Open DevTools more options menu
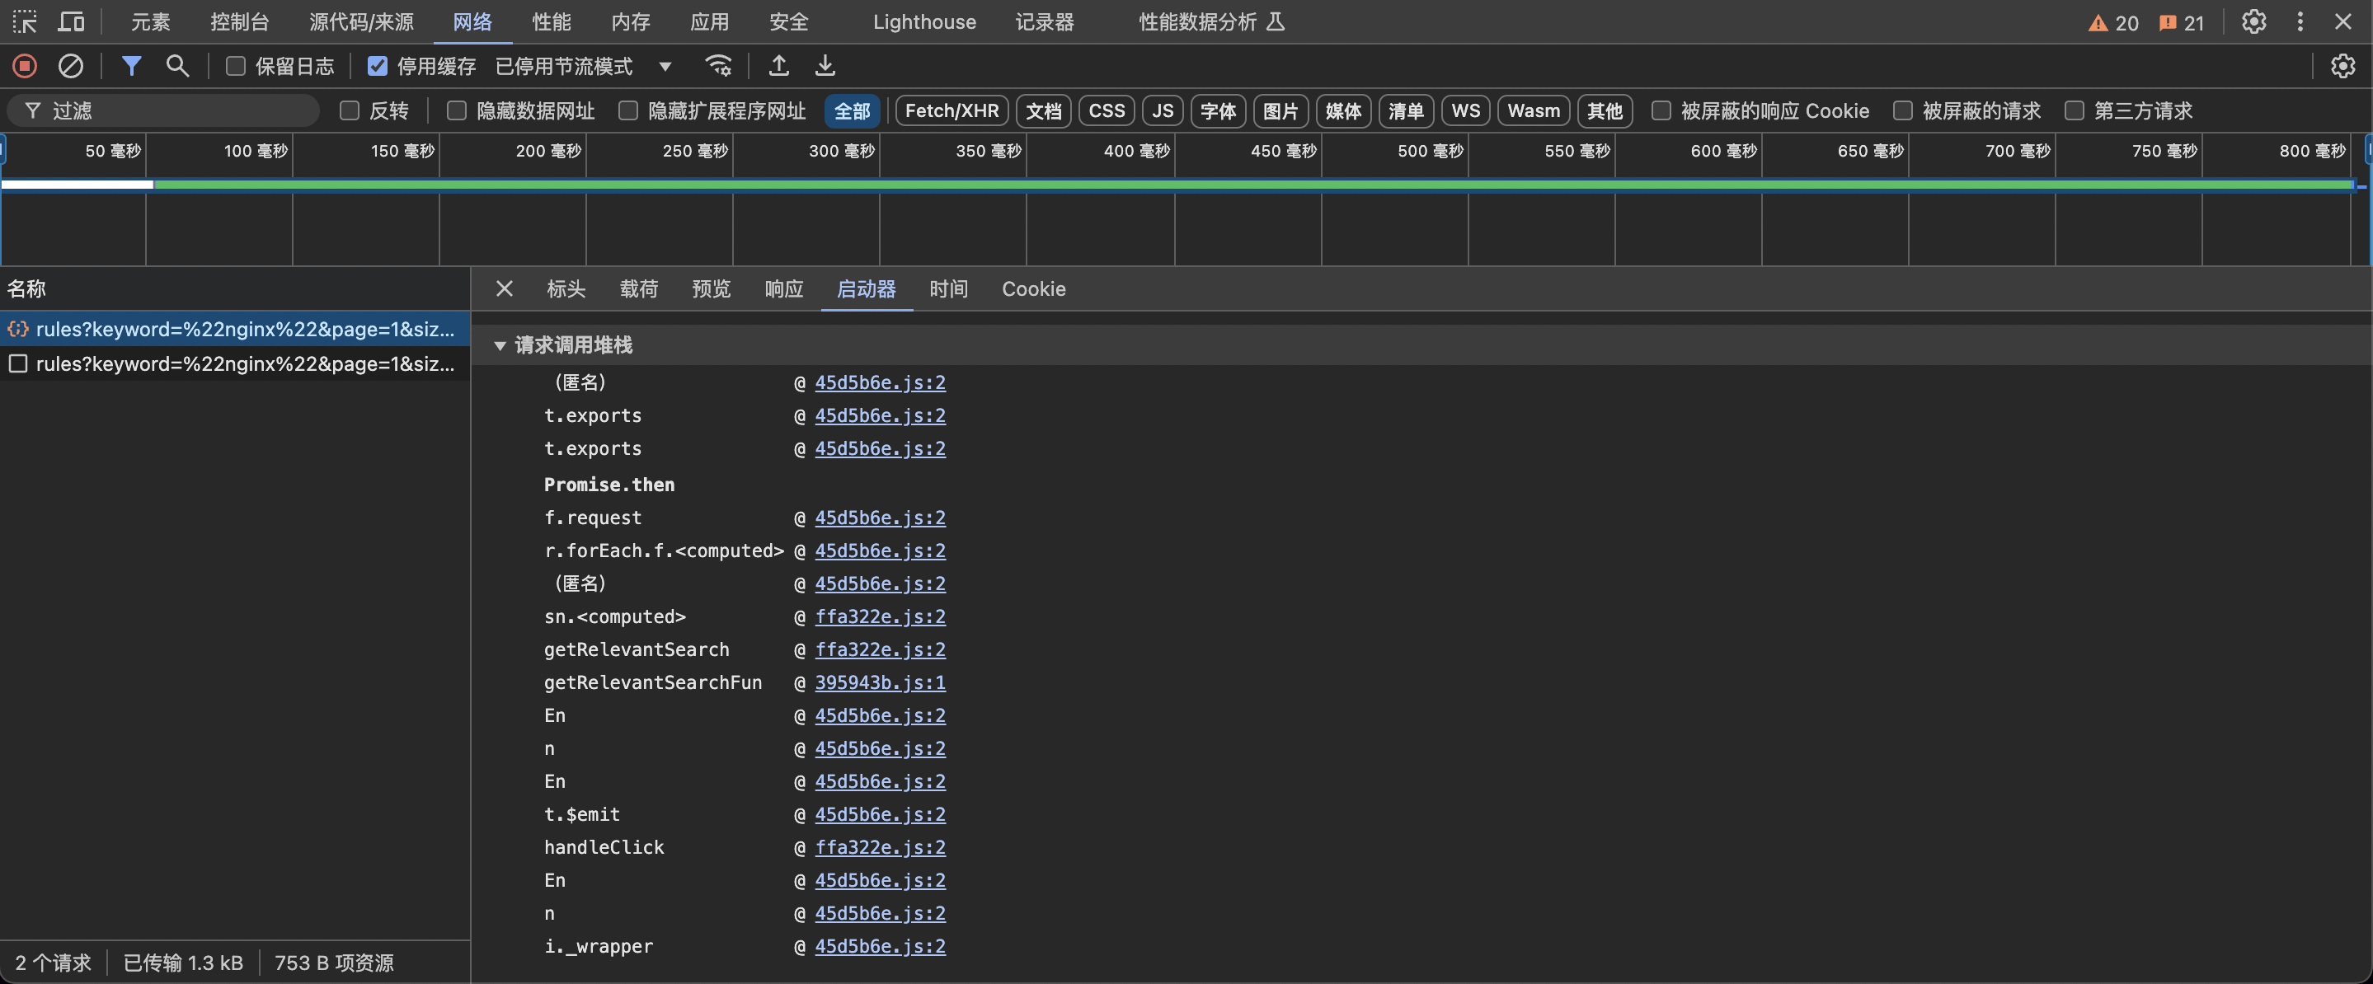Image resolution: width=2373 pixels, height=984 pixels. 2300,22
